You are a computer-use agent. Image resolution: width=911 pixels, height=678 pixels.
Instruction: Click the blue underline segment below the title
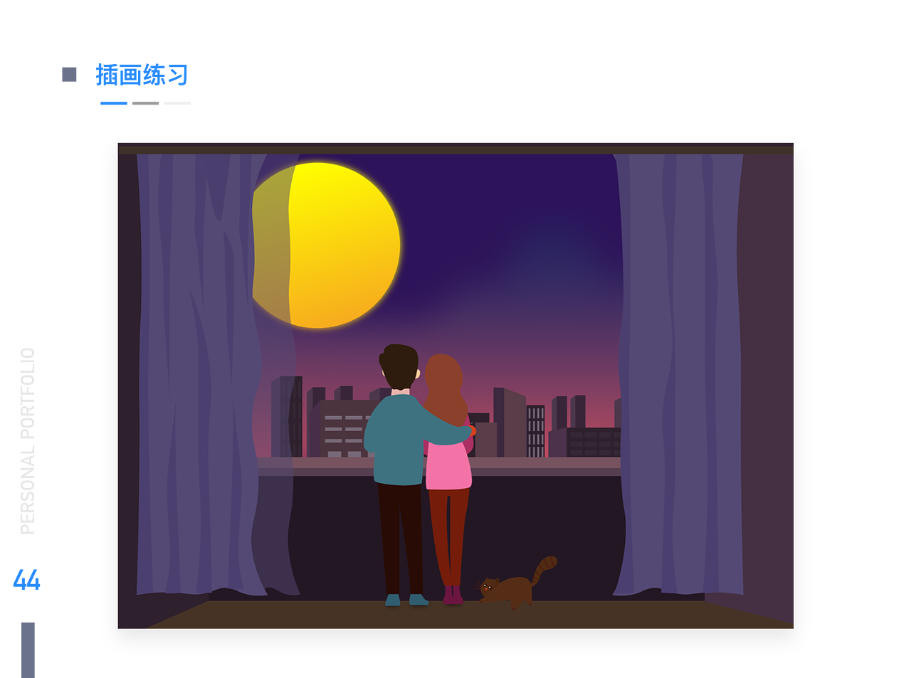coord(113,103)
